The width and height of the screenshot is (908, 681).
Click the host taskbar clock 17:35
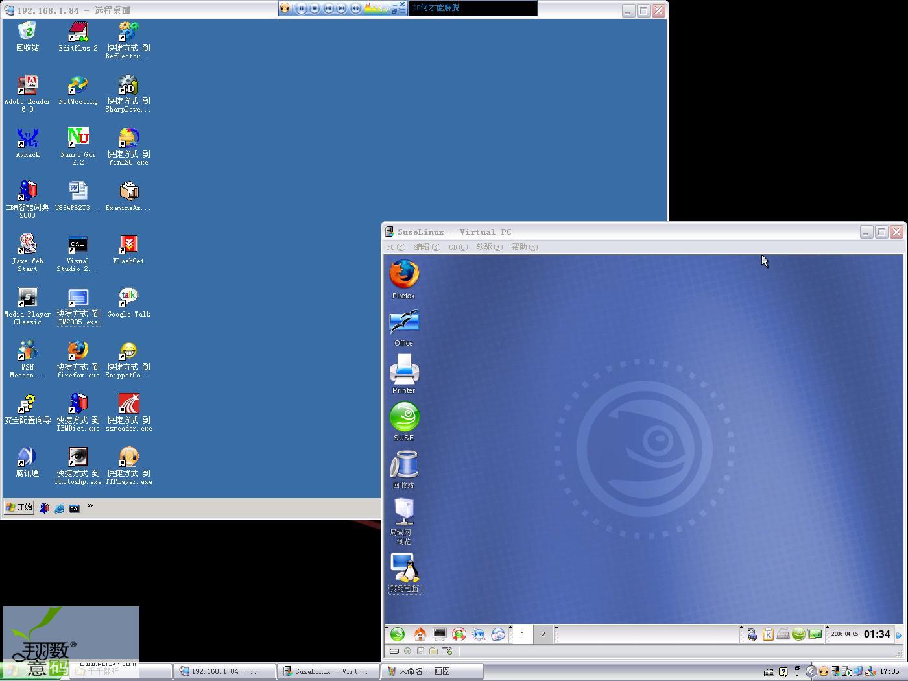coord(890,671)
